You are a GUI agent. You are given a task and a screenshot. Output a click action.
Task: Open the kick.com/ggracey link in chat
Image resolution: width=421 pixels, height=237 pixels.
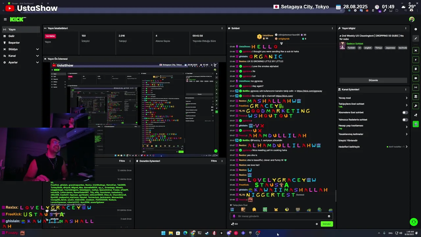tap(309, 91)
